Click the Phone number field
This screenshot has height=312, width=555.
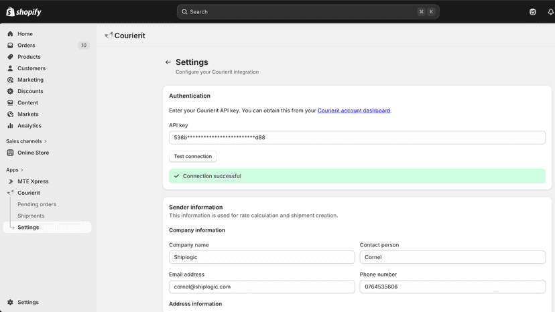(x=452, y=287)
